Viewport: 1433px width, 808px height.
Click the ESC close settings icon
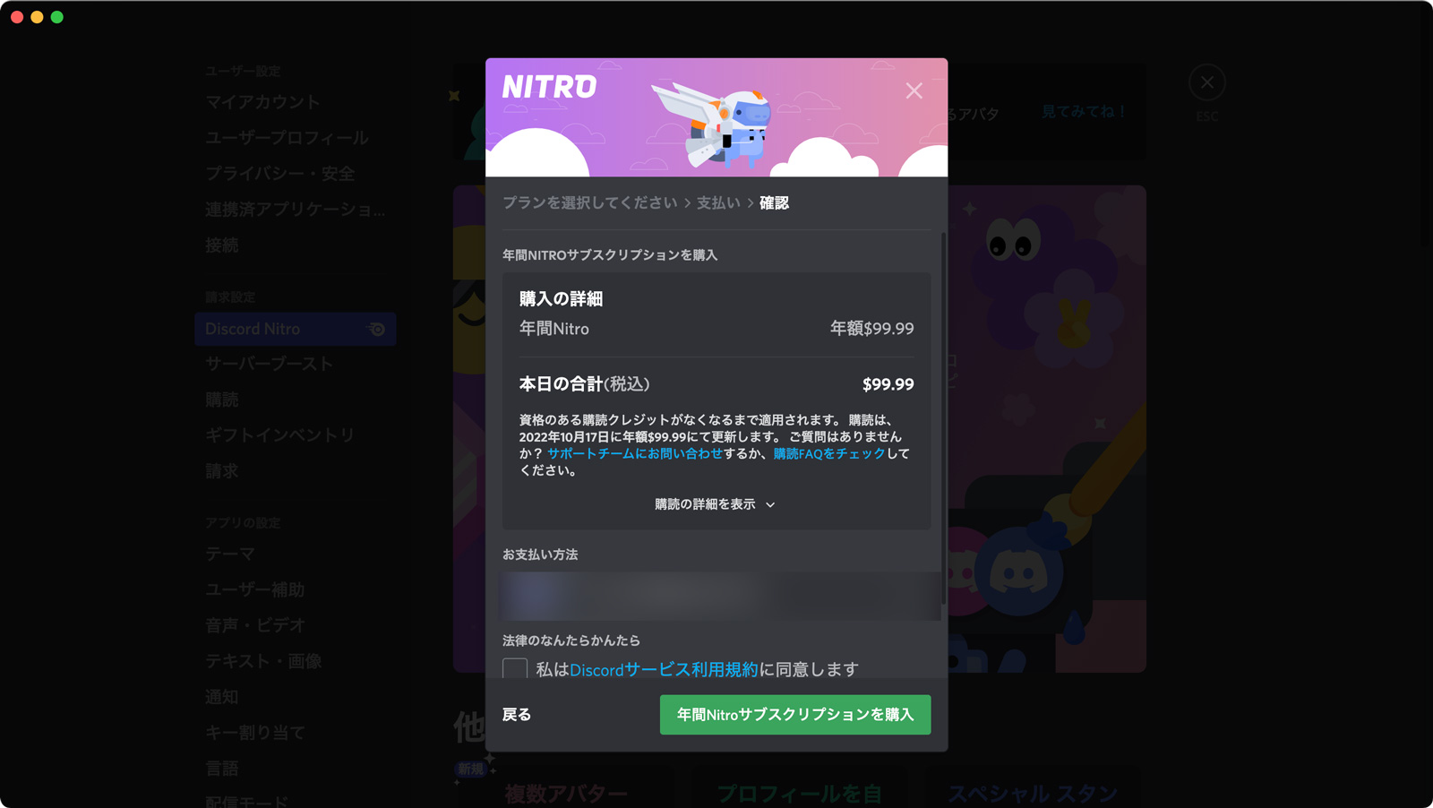[1206, 82]
